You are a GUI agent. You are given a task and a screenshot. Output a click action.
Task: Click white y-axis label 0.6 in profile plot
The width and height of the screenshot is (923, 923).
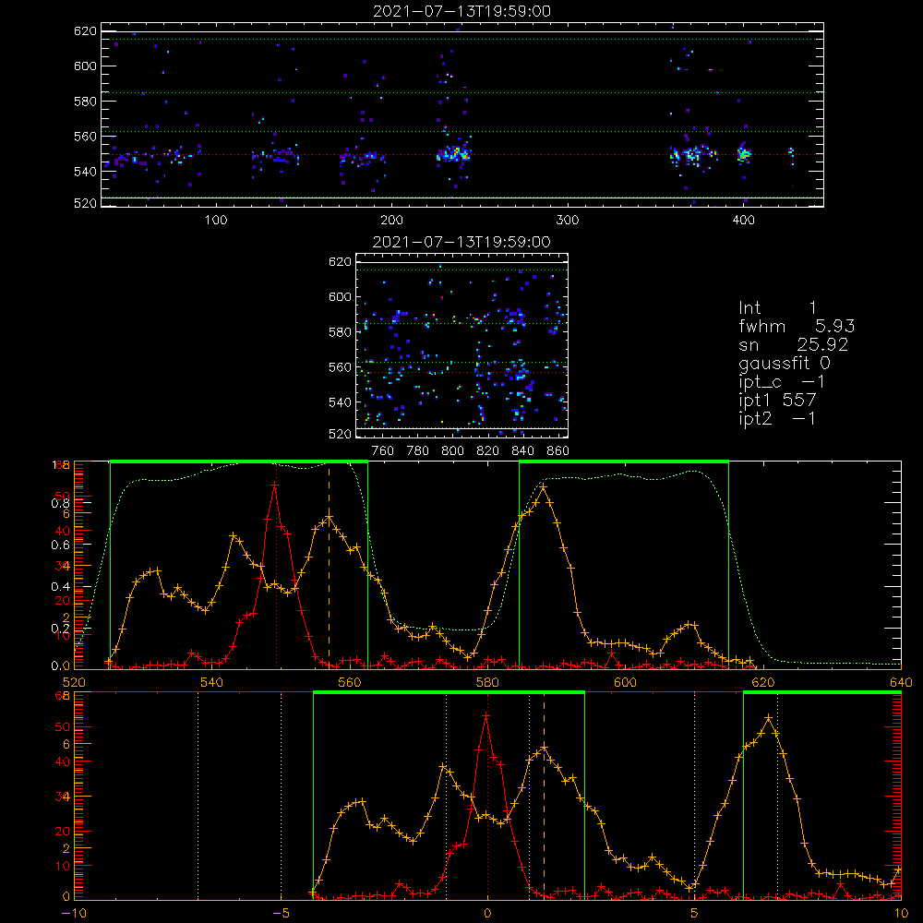pyautogui.click(x=60, y=545)
